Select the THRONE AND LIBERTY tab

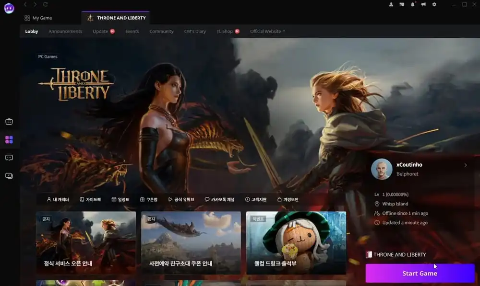pyautogui.click(x=116, y=18)
